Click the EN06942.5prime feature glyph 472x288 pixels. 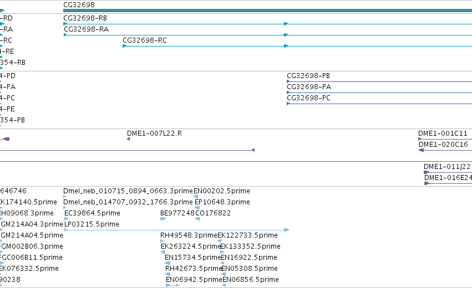pyautogui.click(x=172, y=285)
